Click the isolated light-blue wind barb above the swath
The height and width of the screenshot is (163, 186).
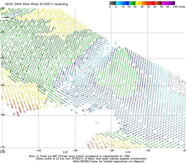click(x=115, y=43)
